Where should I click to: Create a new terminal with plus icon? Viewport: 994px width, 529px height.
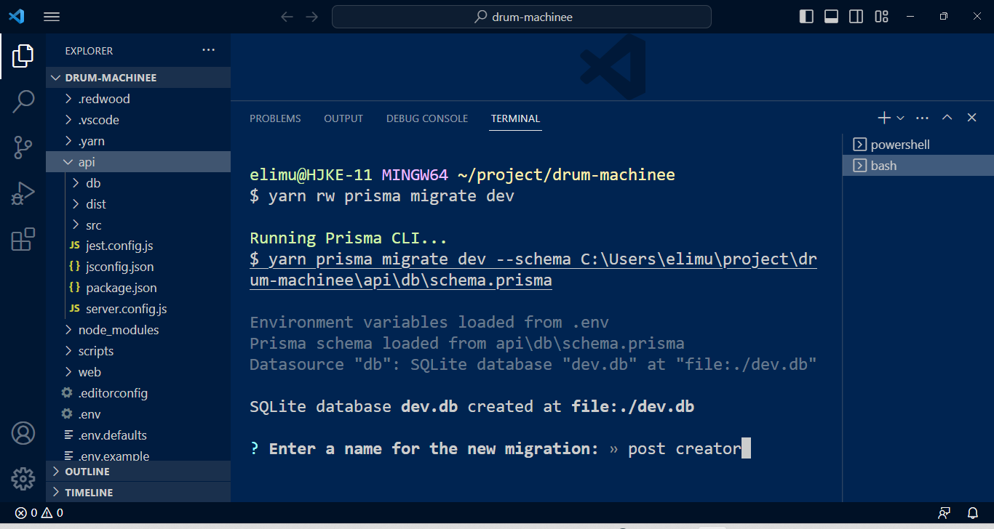pos(884,118)
